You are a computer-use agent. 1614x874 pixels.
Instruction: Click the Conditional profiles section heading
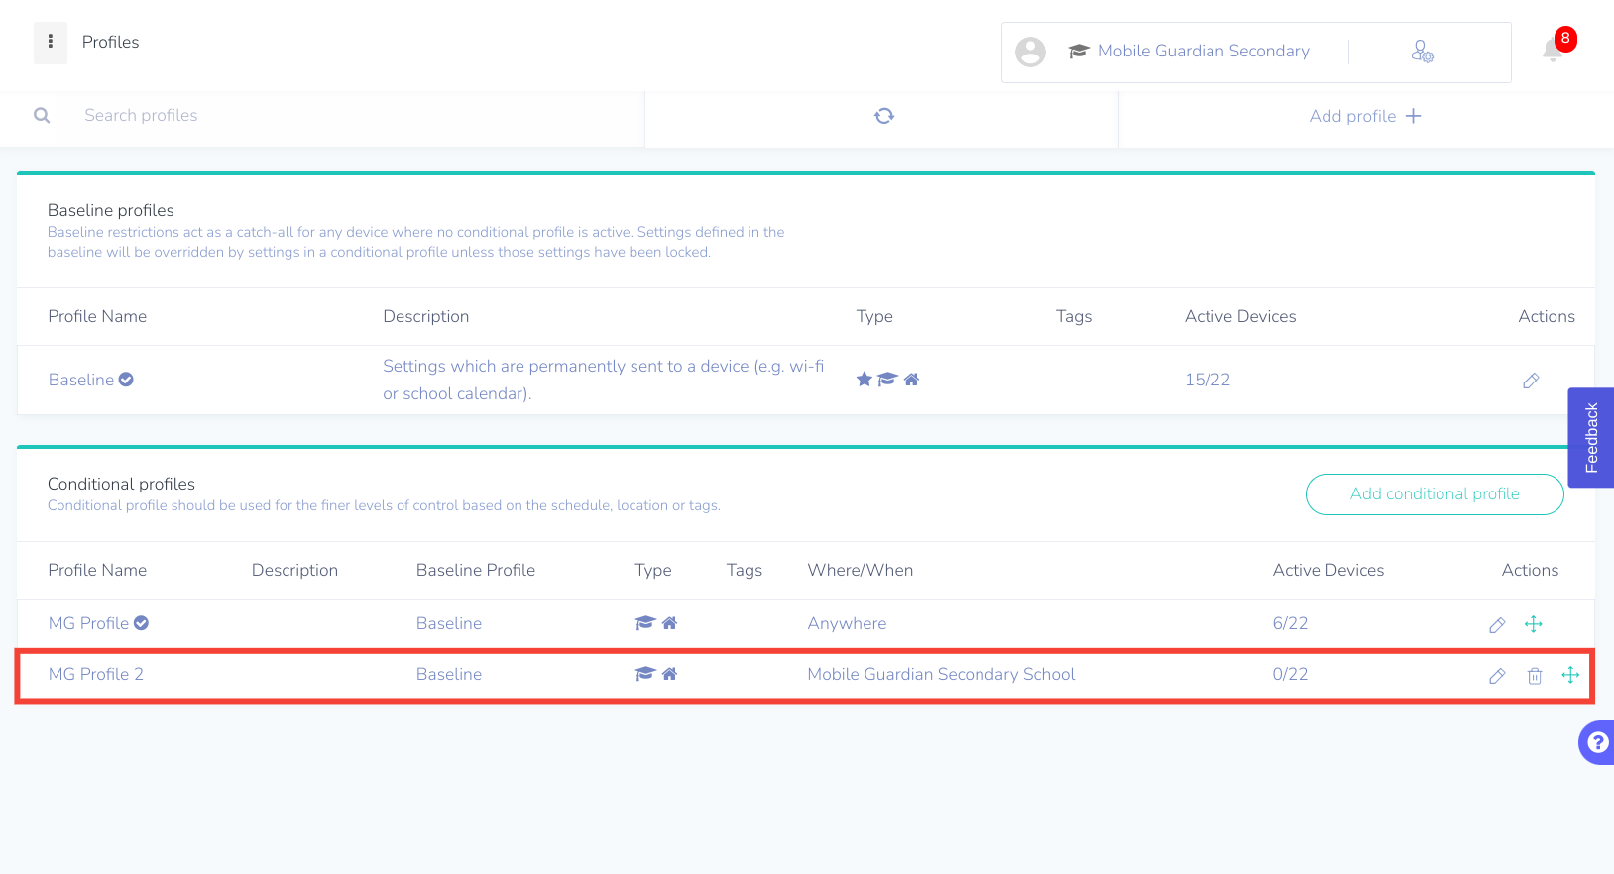(x=121, y=484)
